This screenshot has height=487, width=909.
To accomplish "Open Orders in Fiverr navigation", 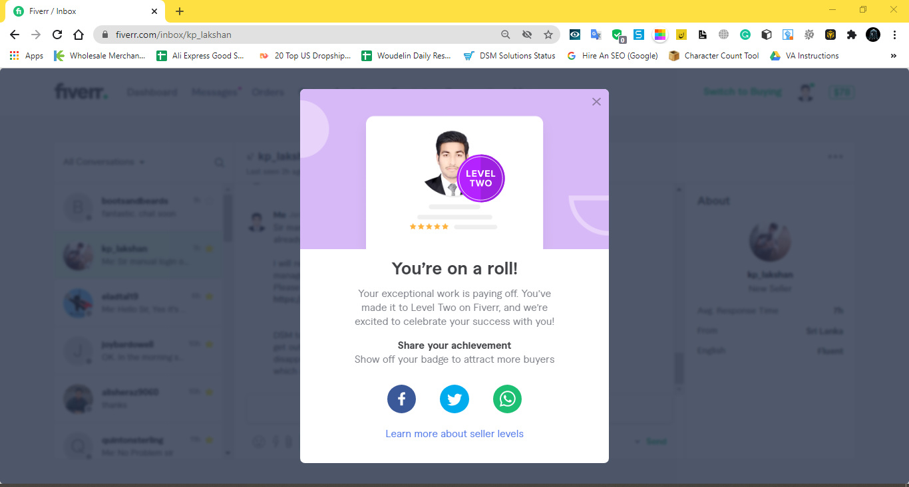I will click(268, 92).
